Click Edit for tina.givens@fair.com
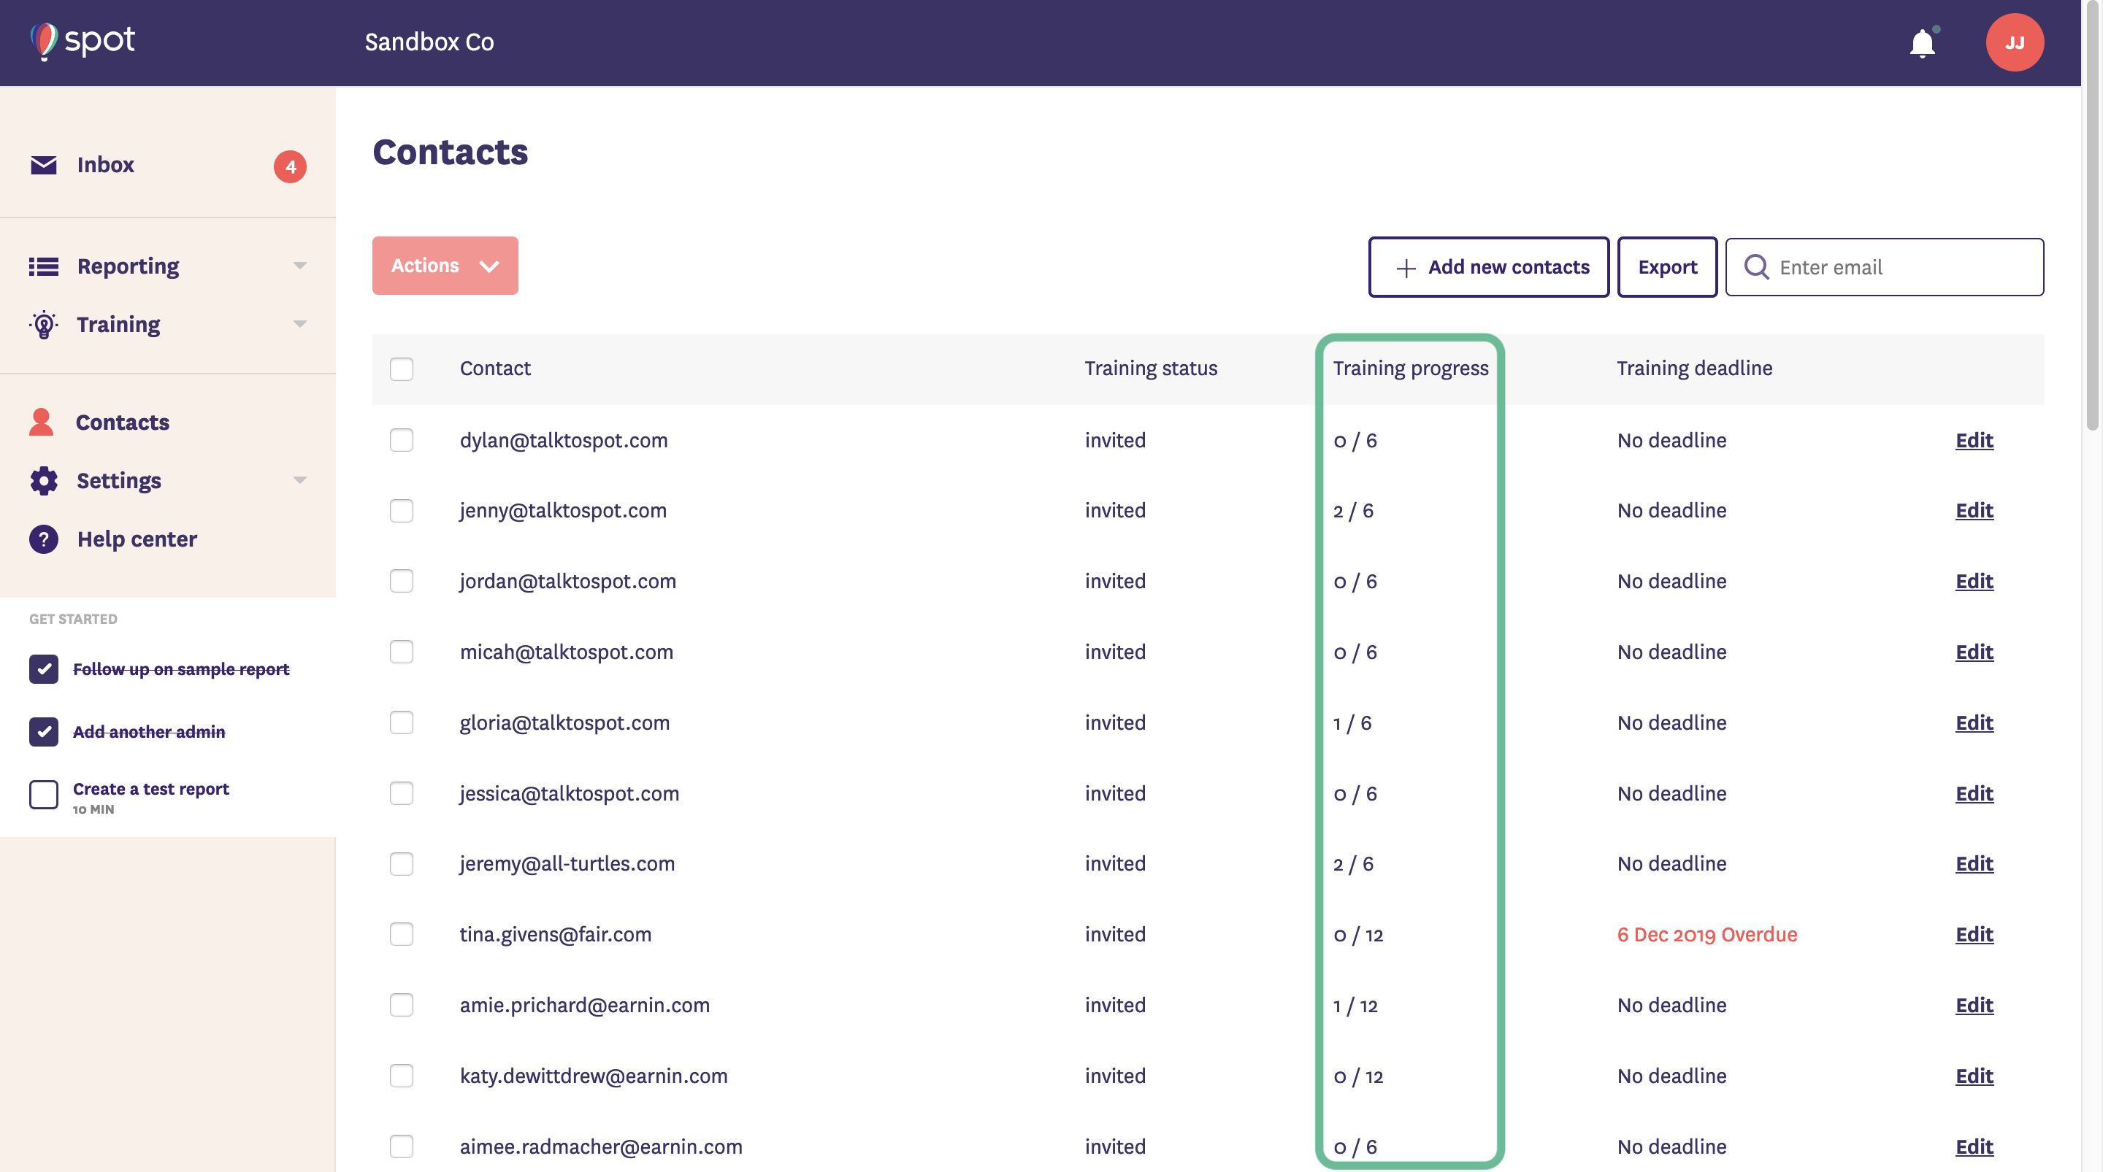The width and height of the screenshot is (2103, 1172). point(1973,935)
